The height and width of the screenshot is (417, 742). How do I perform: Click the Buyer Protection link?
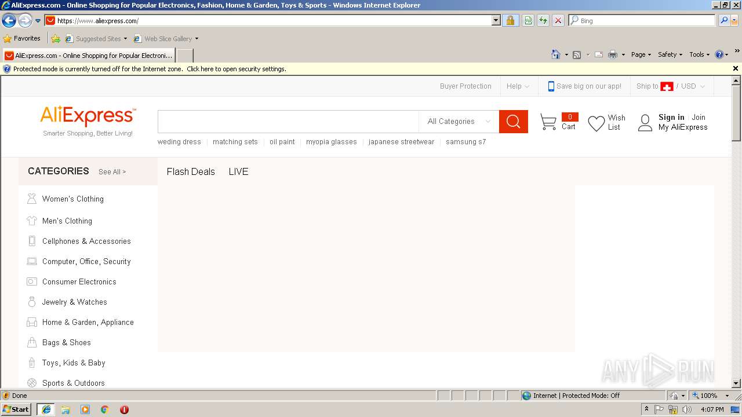pyautogui.click(x=465, y=86)
